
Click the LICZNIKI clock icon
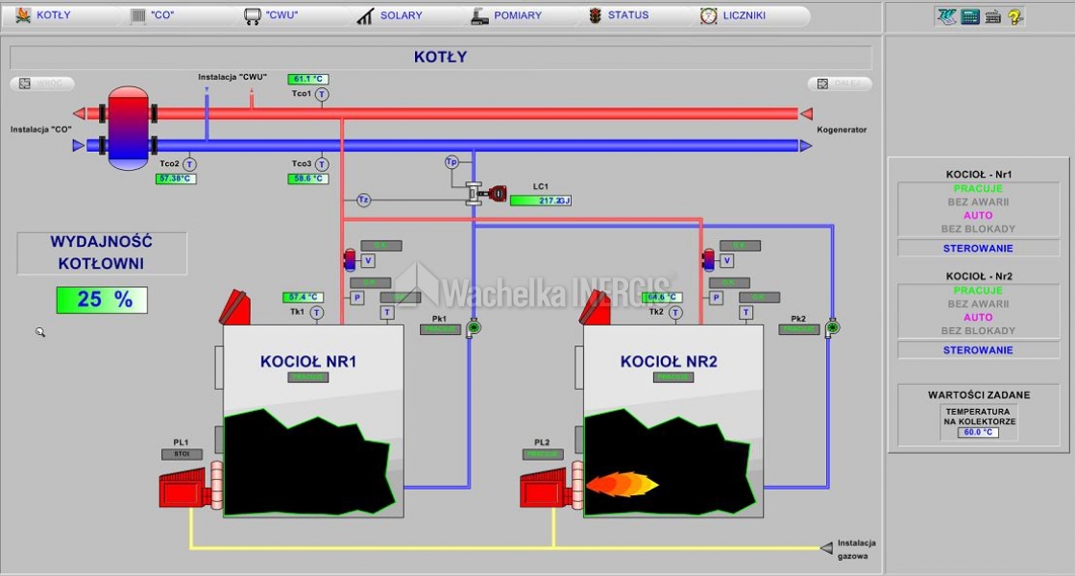(x=708, y=15)
